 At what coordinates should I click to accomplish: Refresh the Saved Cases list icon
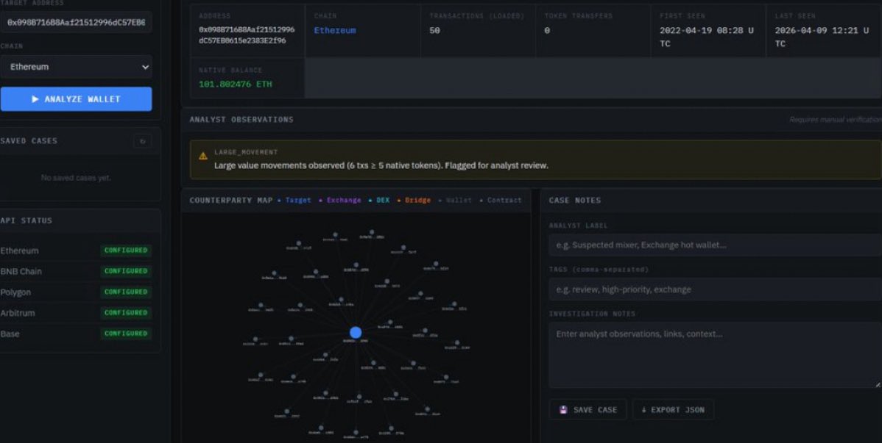[x=142, y=142]
